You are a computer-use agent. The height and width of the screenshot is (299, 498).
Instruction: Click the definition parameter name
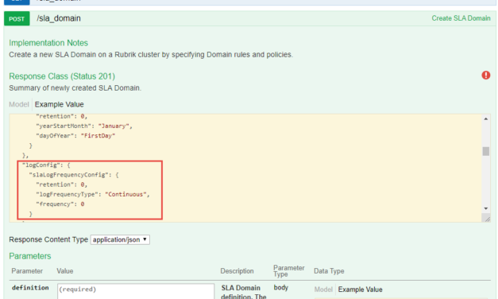(x=30, y=288)
